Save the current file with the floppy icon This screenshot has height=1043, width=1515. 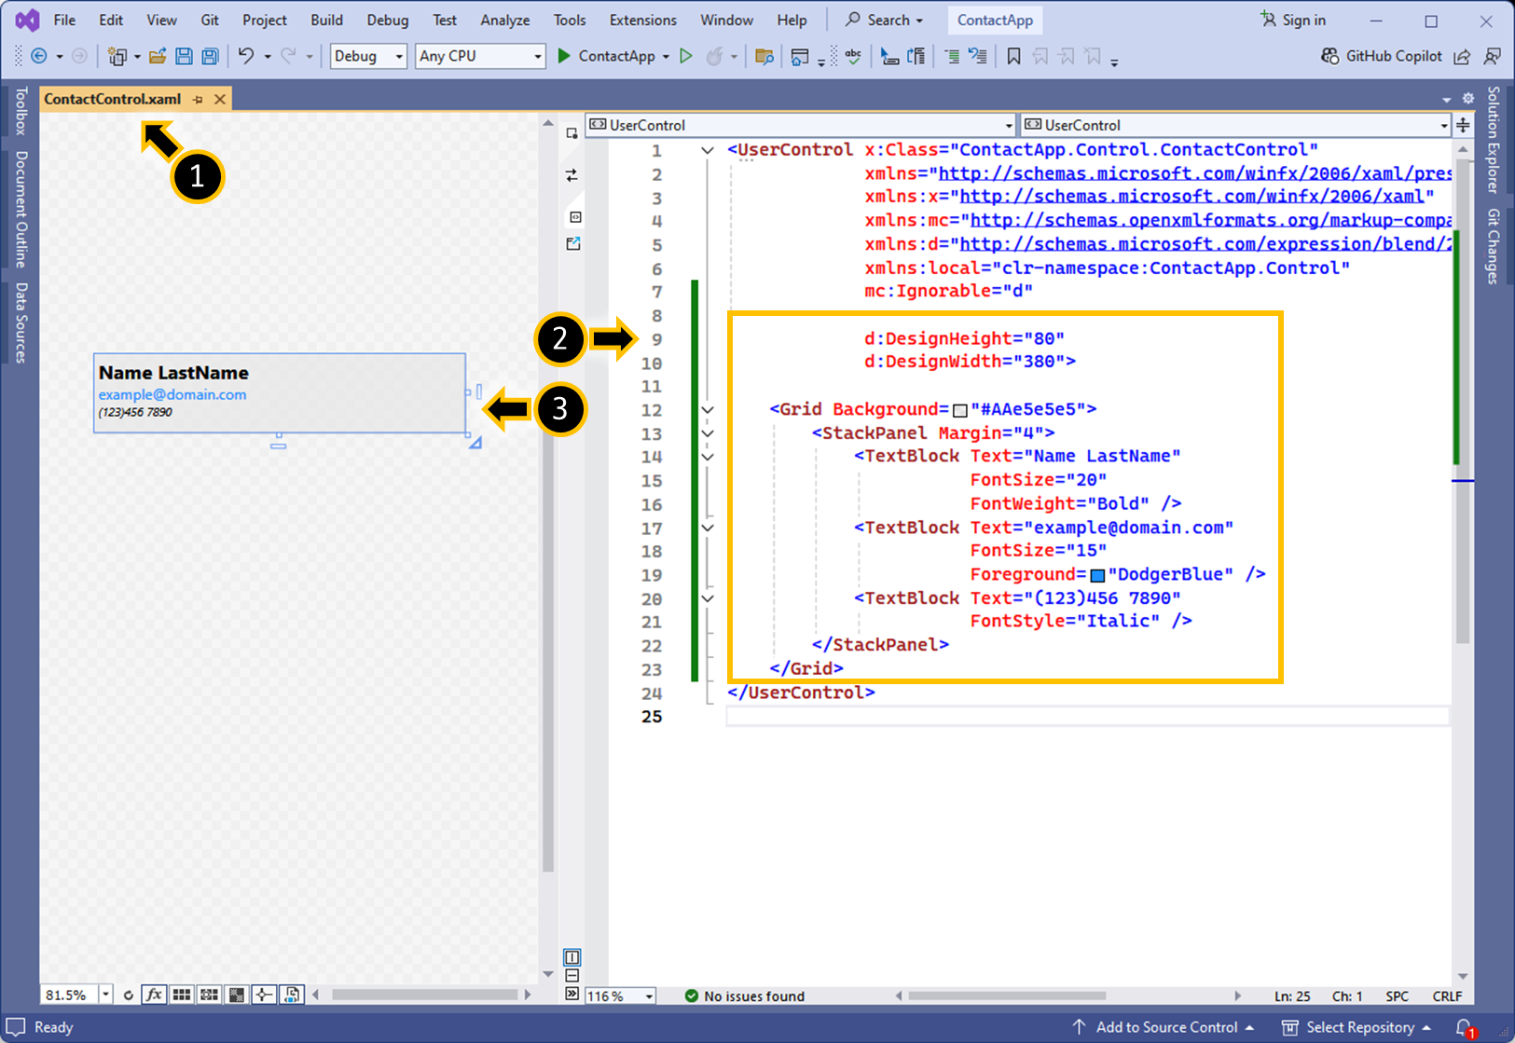pyautogui.click(x=184, y=56)
